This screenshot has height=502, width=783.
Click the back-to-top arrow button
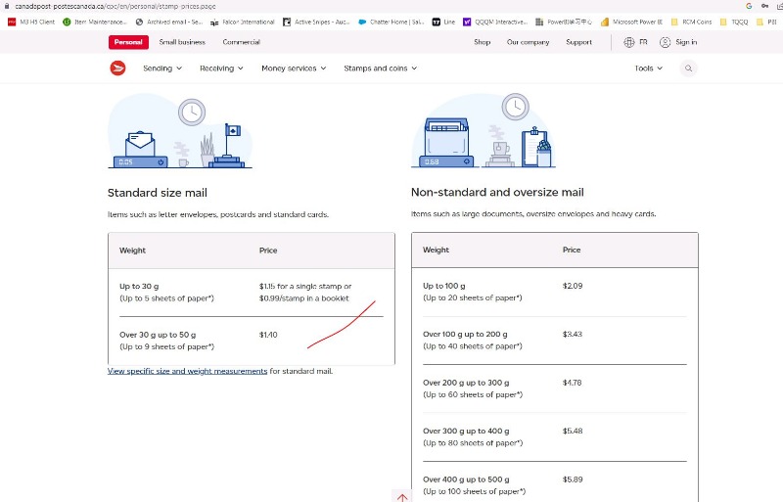tap(402, 497)
